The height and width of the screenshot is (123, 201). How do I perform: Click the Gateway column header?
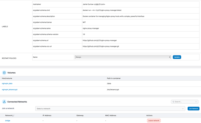(80, 115)
